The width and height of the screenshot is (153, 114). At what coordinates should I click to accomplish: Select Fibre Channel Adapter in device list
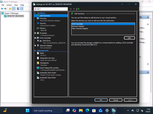click(80, 28)
